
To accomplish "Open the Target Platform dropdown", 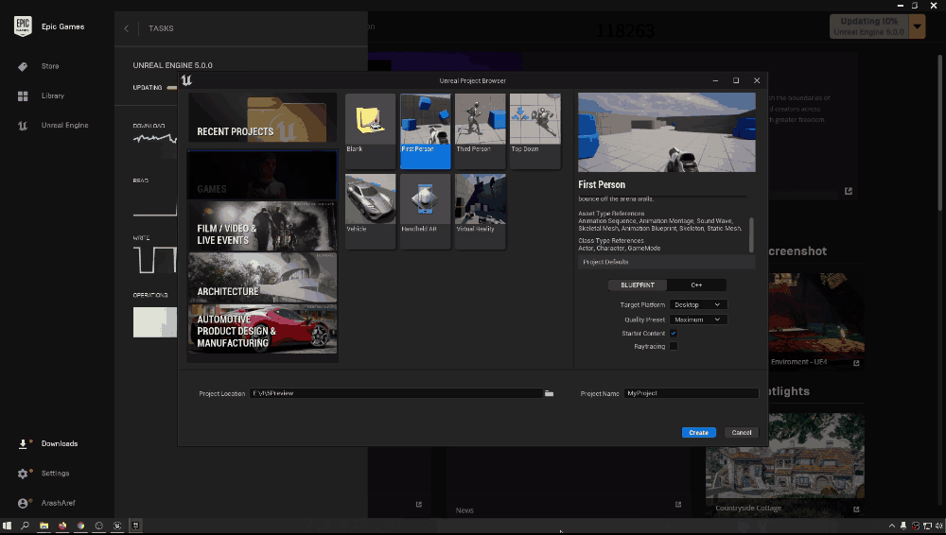I will click(x=697, y=305).
